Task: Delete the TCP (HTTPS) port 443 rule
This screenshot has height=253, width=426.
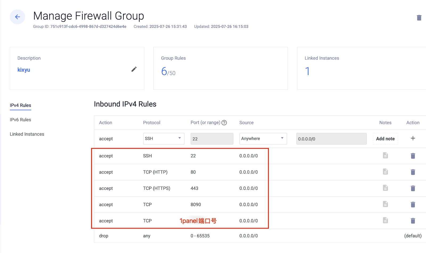Action: point(413,188)
